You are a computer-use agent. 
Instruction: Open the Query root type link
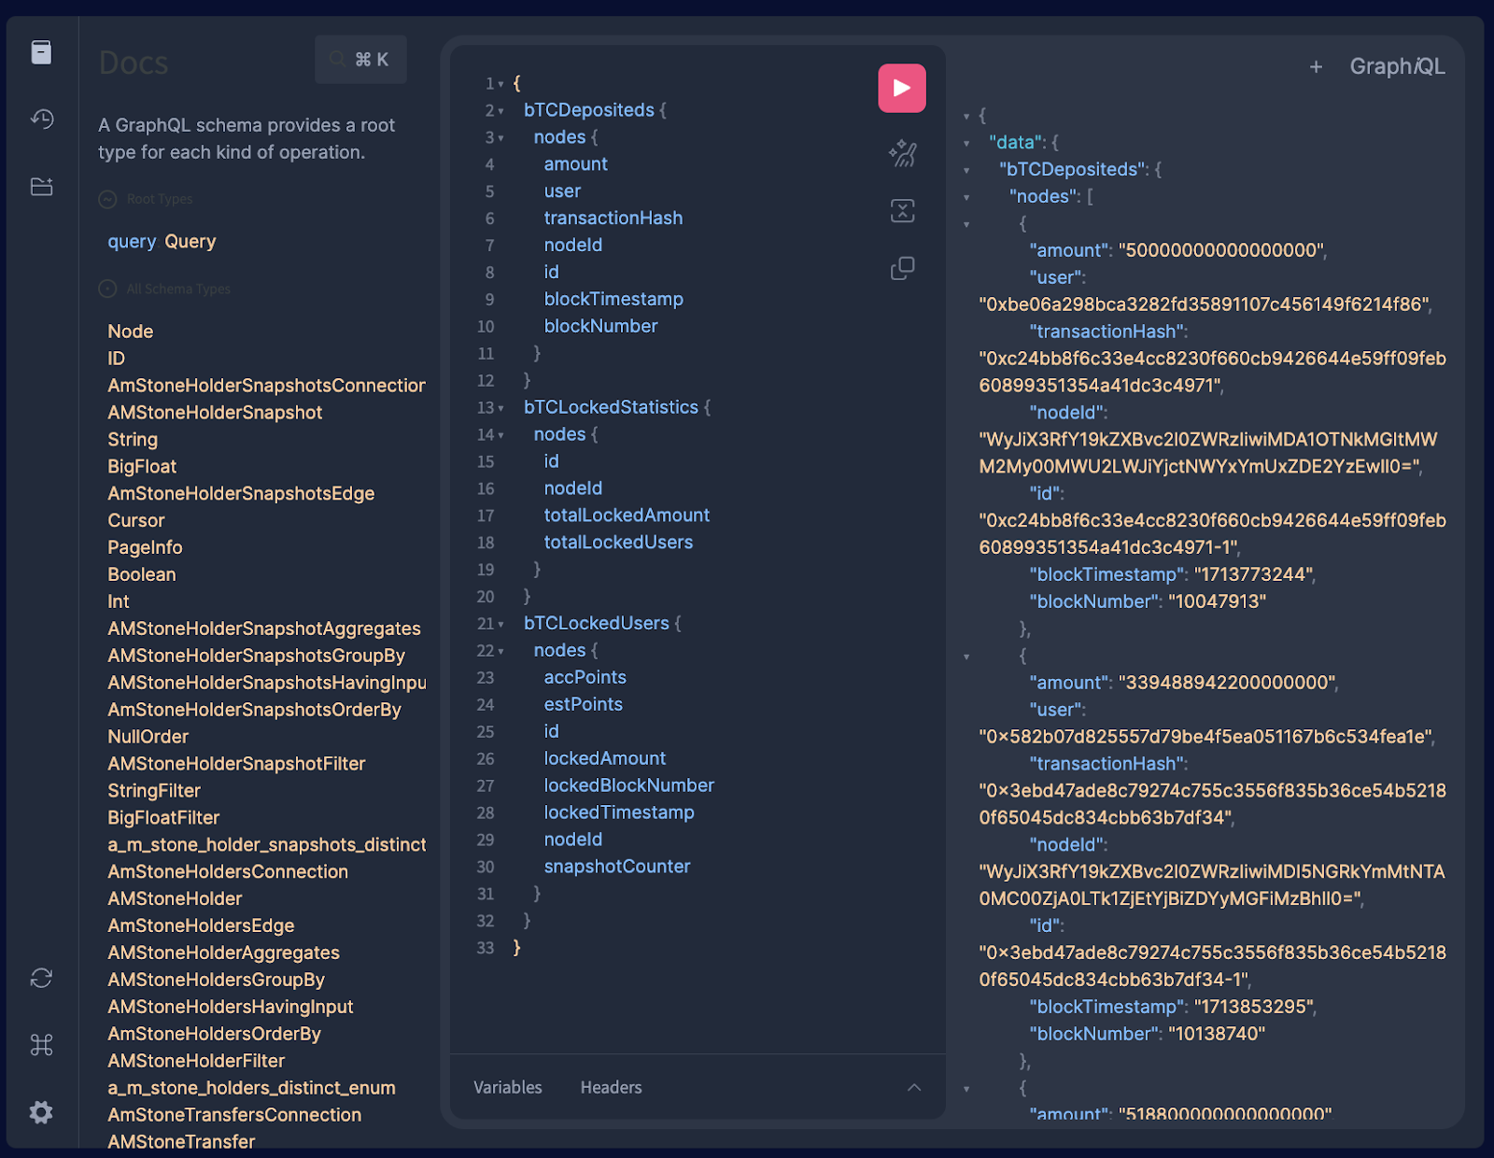click(190, 242)
